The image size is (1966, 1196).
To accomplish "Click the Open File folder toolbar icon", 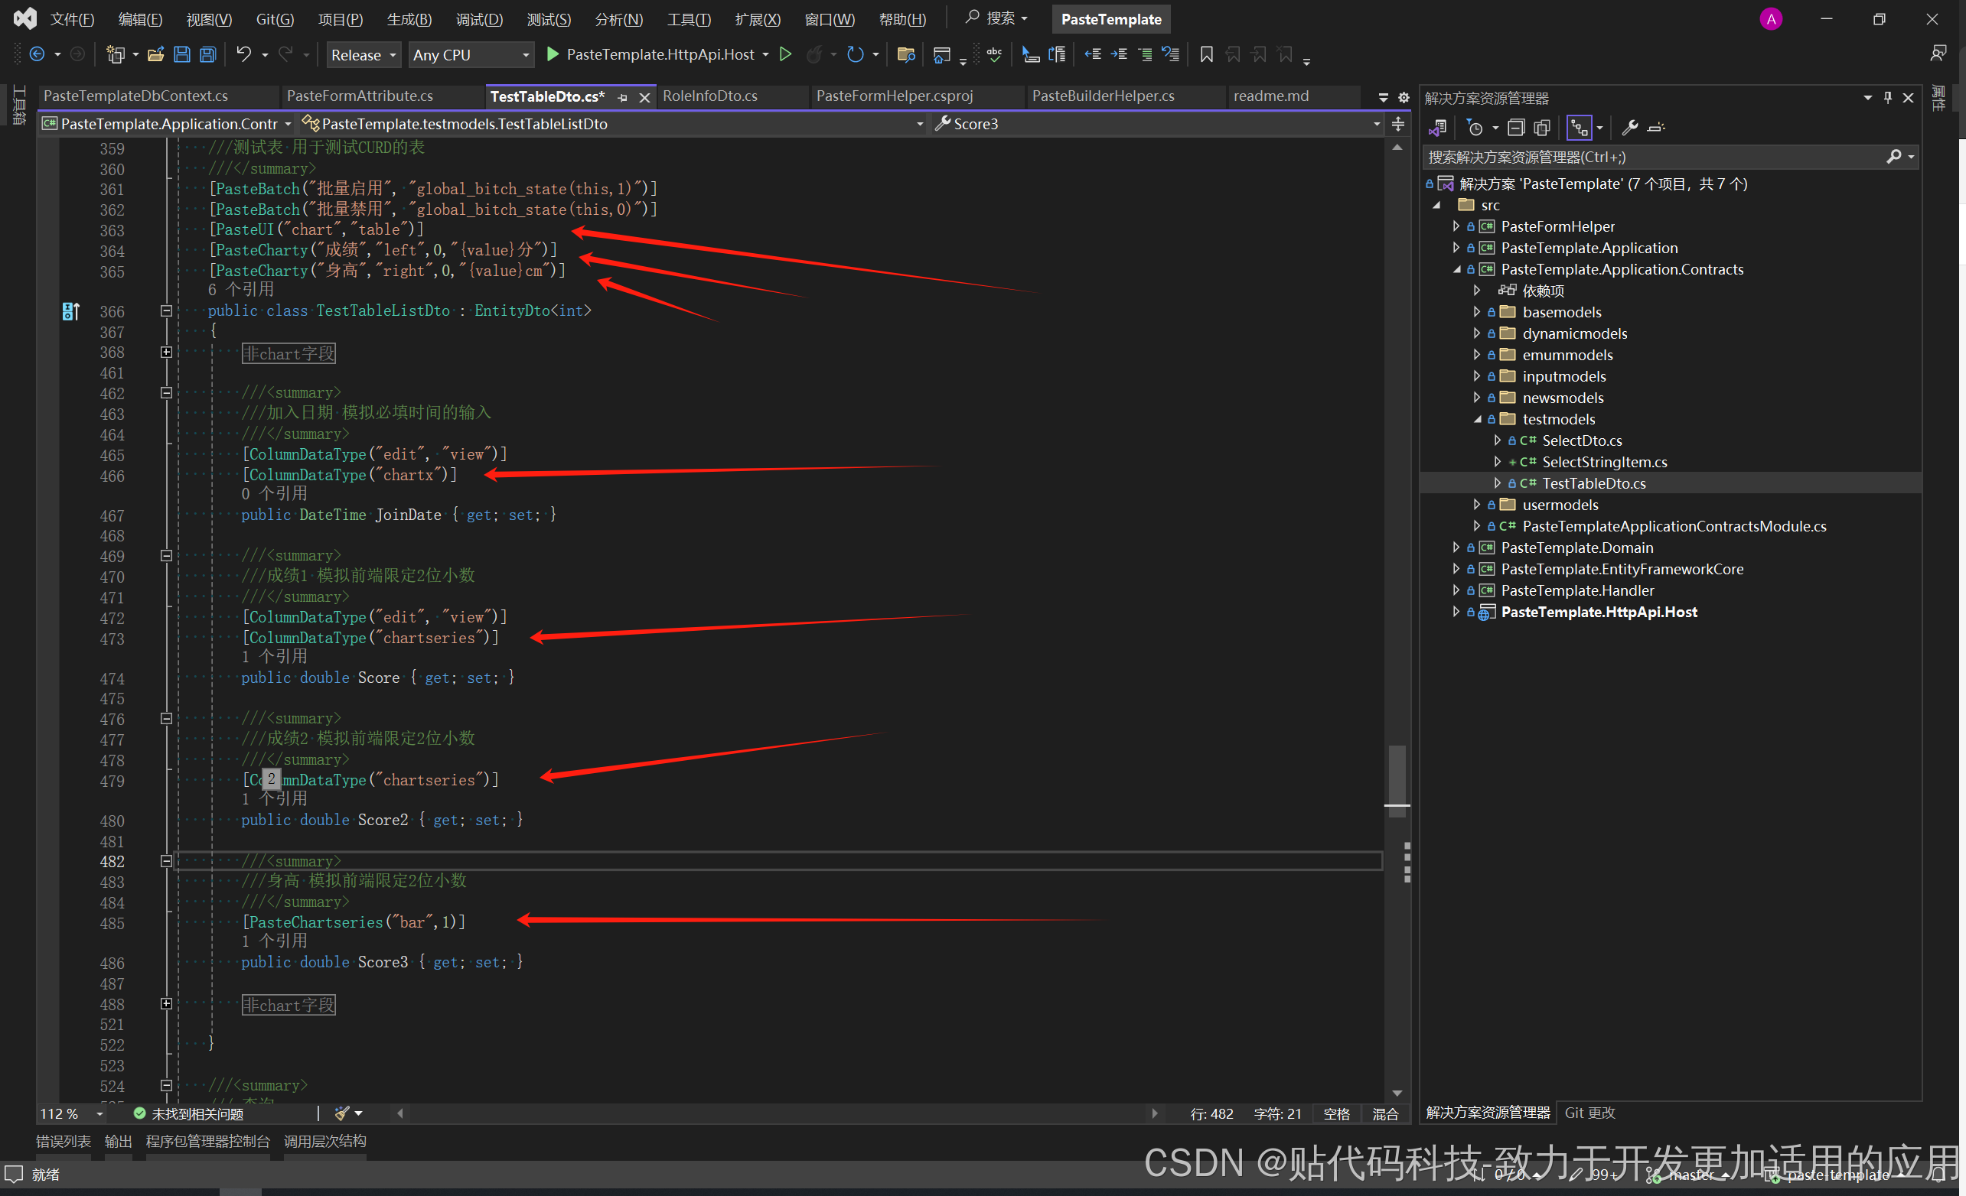I will 155,54.
